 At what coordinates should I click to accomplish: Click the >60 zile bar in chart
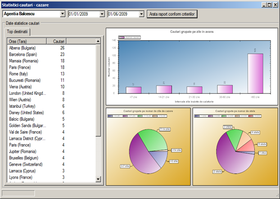255,74
